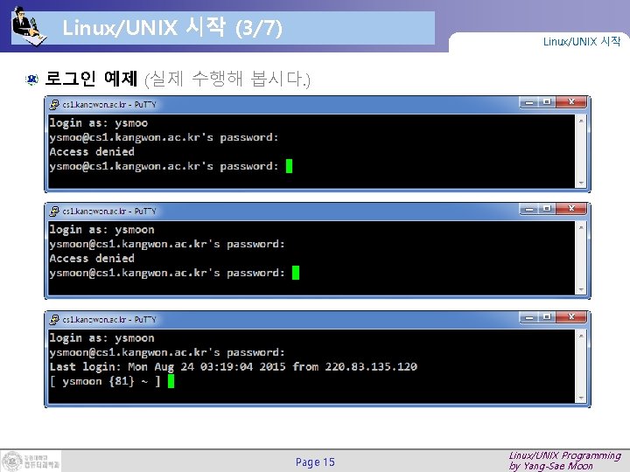Click 'login as: ysmoon' in the middle terminal

(x=101, y=230)
